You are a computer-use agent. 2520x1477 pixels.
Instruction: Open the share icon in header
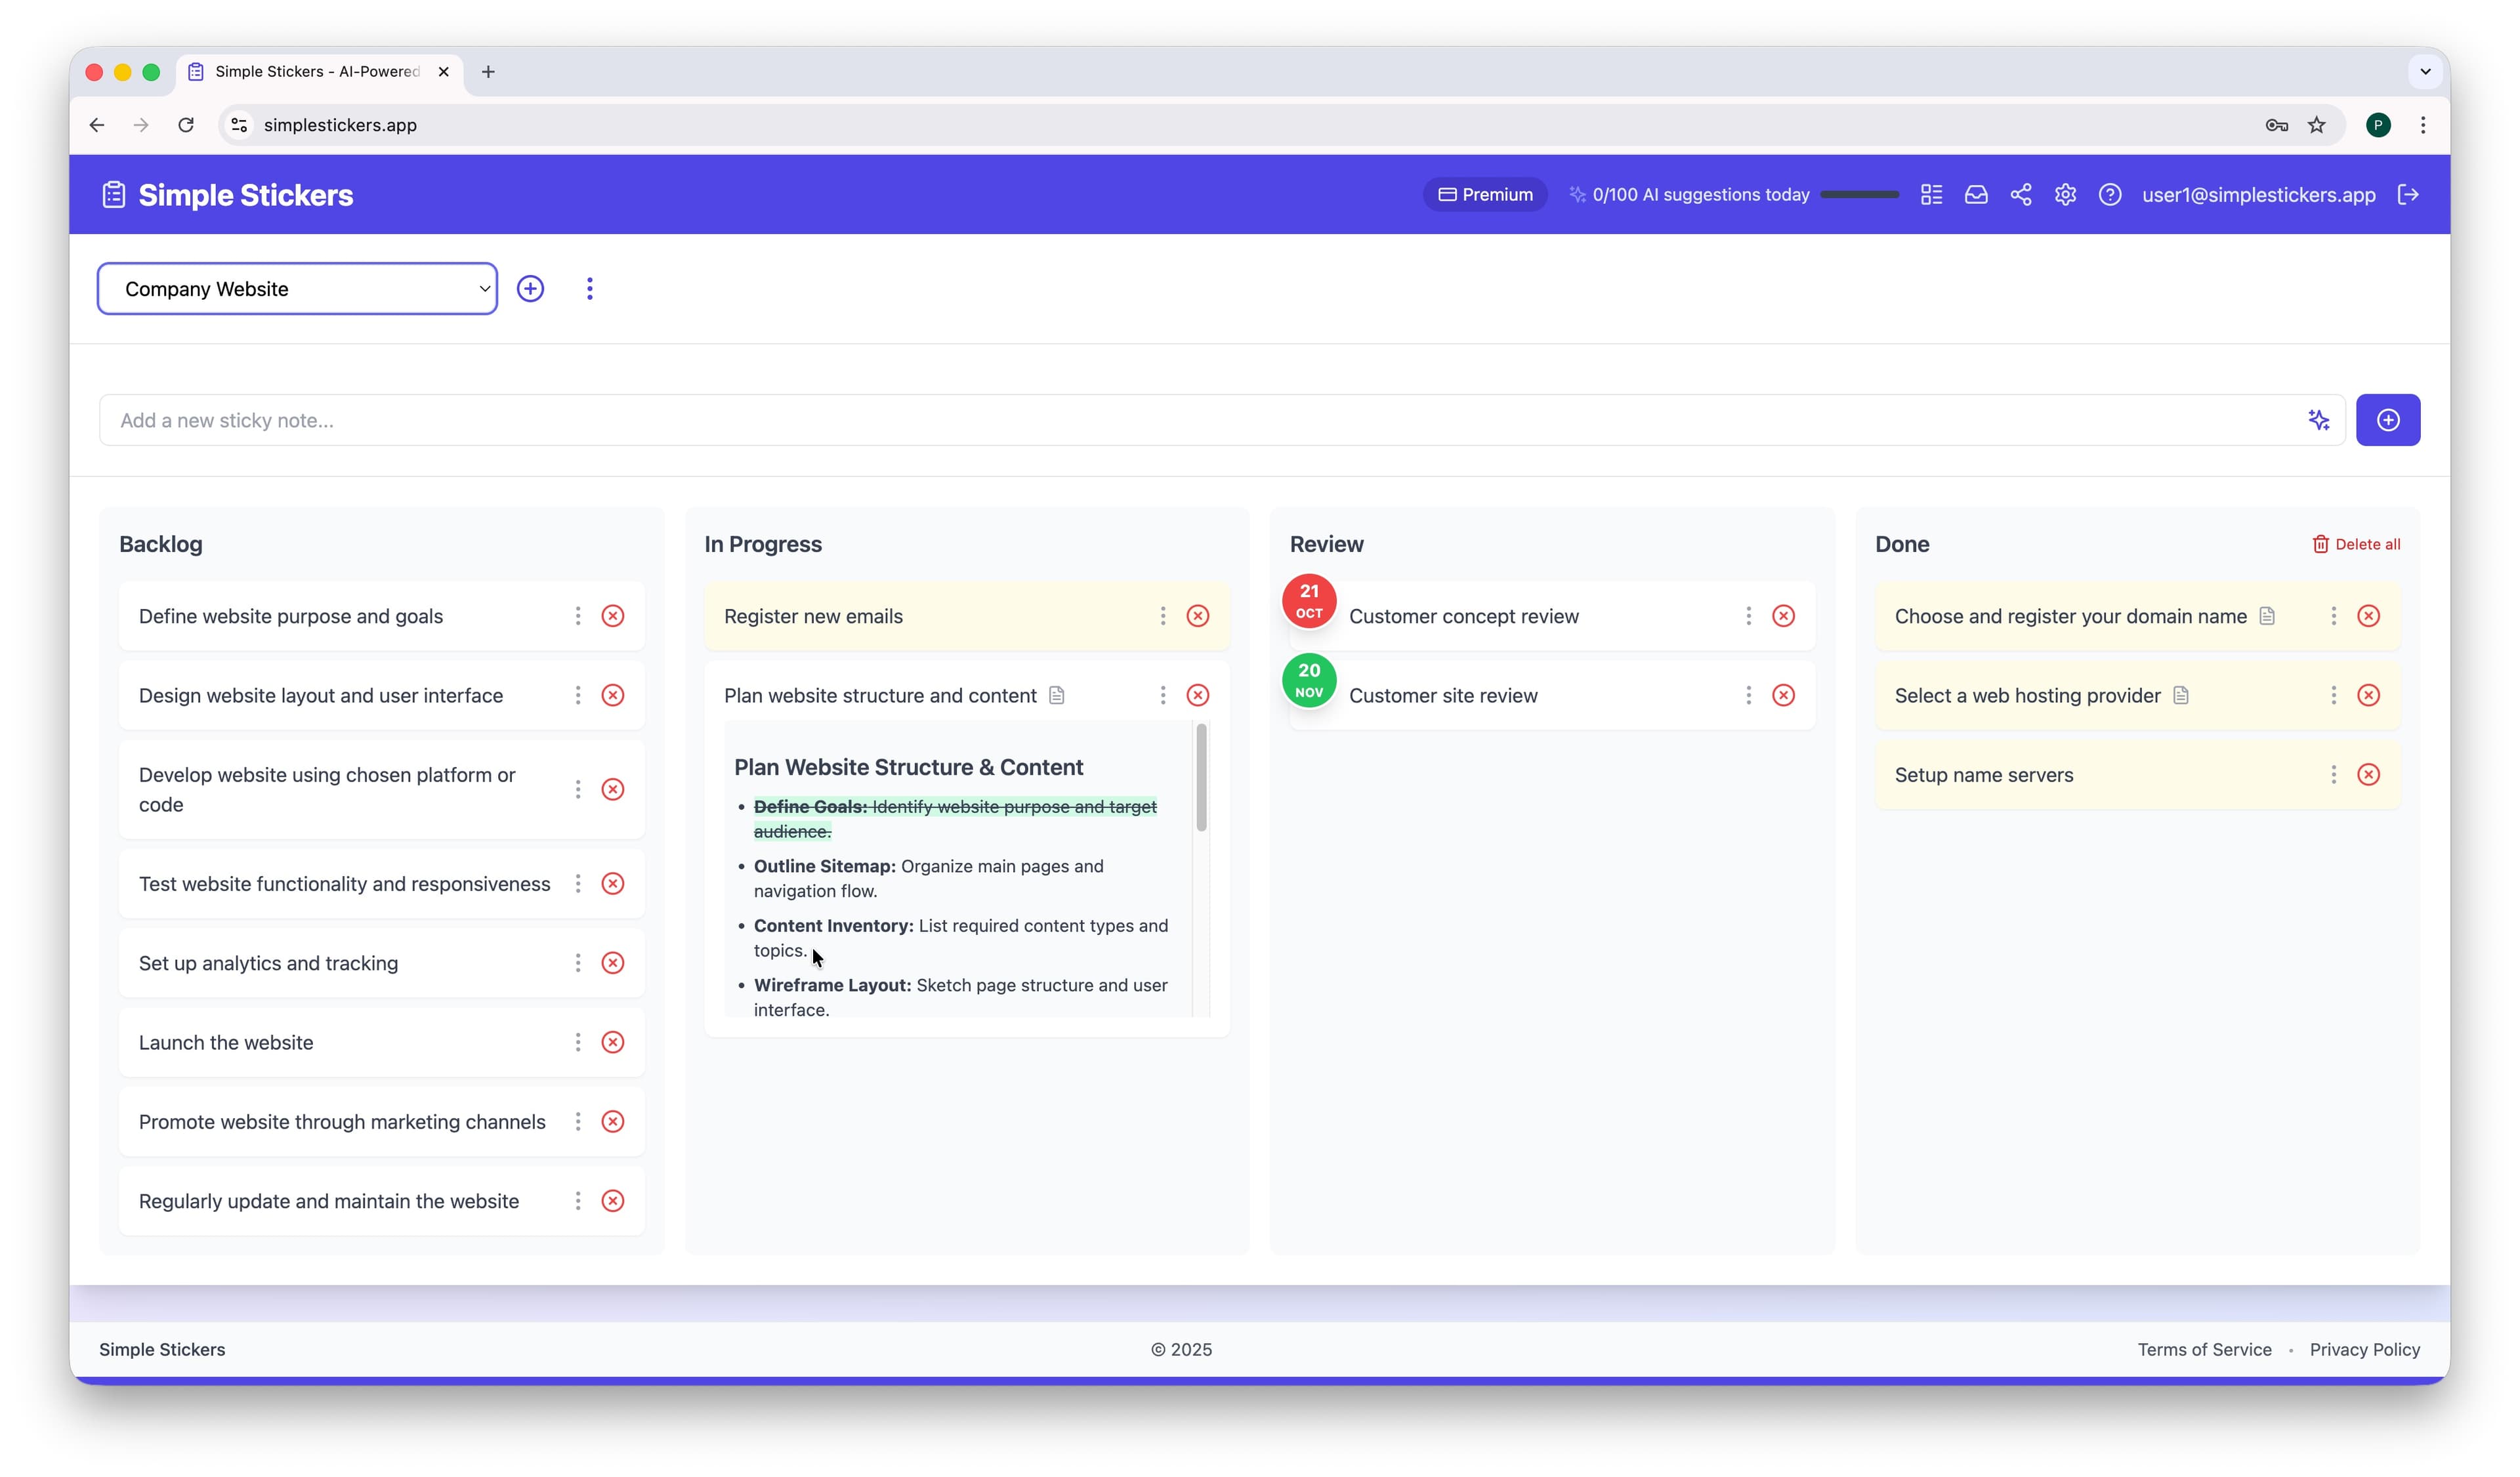click(x=2020, y=195)
